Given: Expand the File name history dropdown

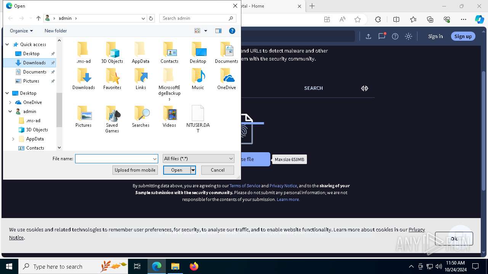Looking at the screenshot, I should pos(155,159).
